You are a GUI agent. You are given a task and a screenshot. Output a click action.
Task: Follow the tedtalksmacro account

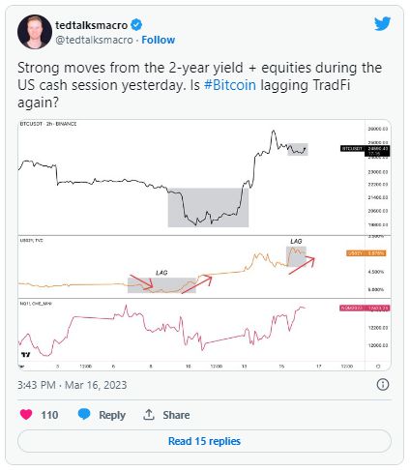(159, 40)
